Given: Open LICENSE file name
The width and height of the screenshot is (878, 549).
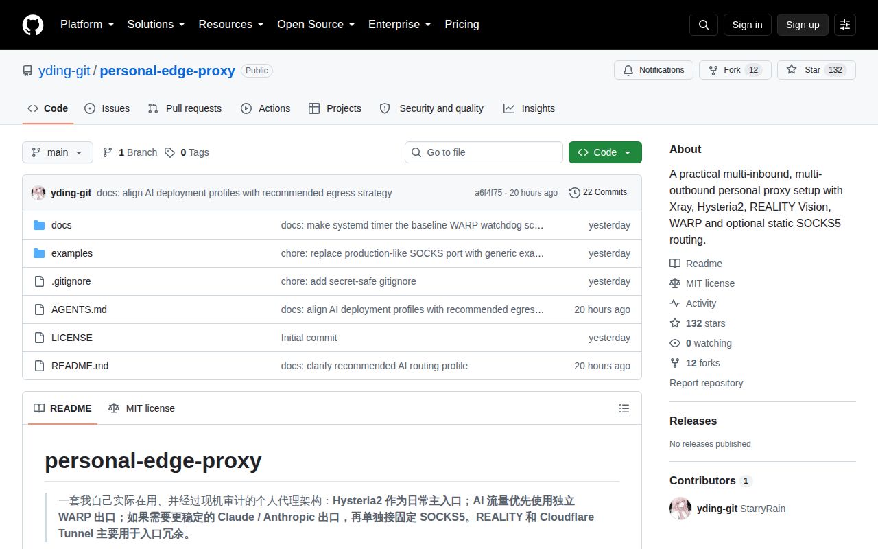Looking at the screenshot, I should coord(72,338).
